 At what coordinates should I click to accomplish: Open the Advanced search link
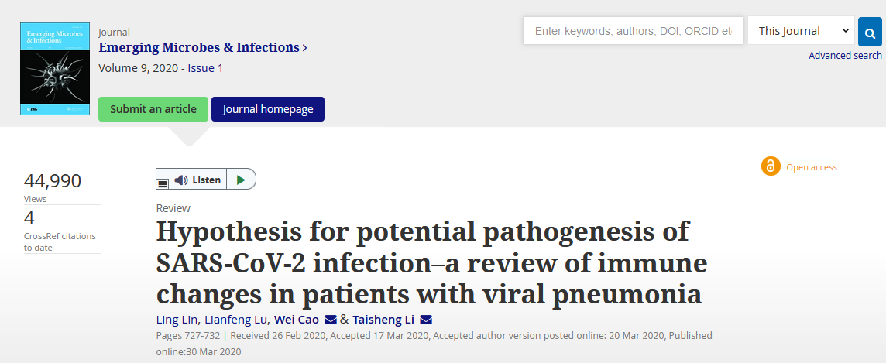tap(845, 55)
